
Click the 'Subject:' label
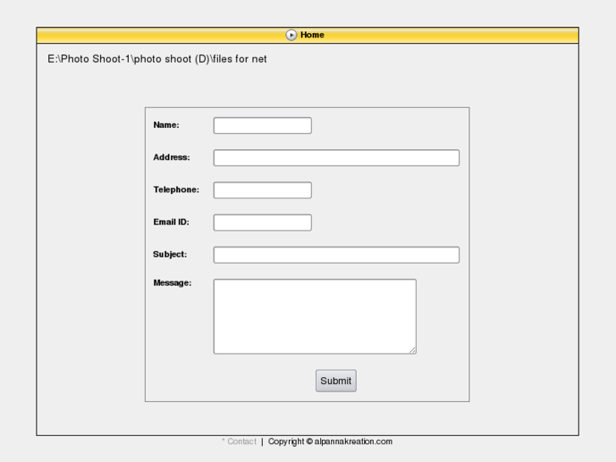coord(170,254)
